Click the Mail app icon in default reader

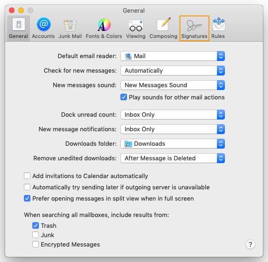tap(128, 56)
